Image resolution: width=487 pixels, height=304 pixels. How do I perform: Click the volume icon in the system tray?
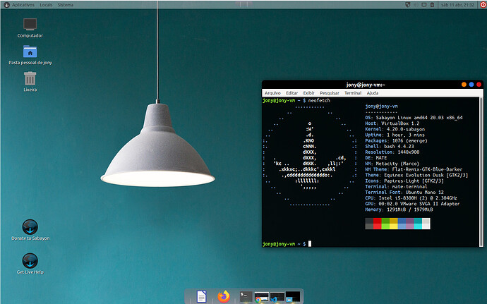[x=416, y=5]
